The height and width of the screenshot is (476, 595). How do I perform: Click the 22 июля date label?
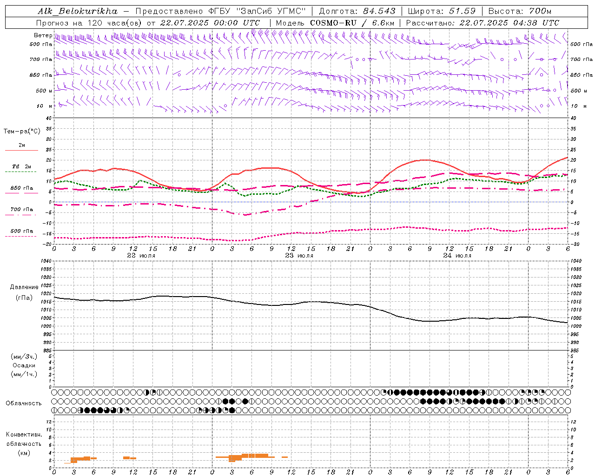coord(141,256)
